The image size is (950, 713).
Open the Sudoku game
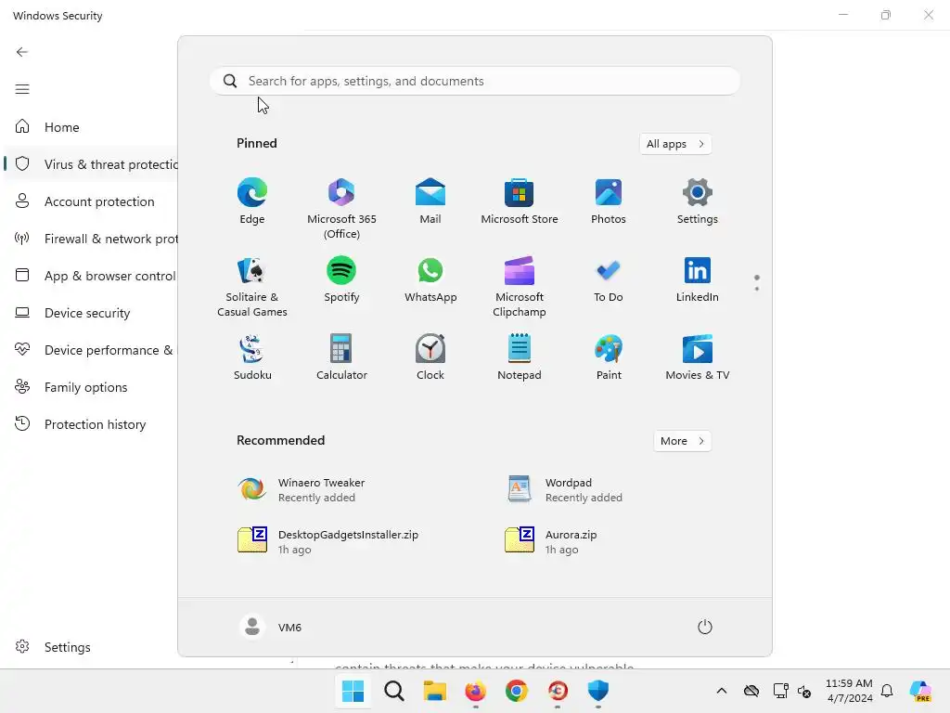pos(252,357)
